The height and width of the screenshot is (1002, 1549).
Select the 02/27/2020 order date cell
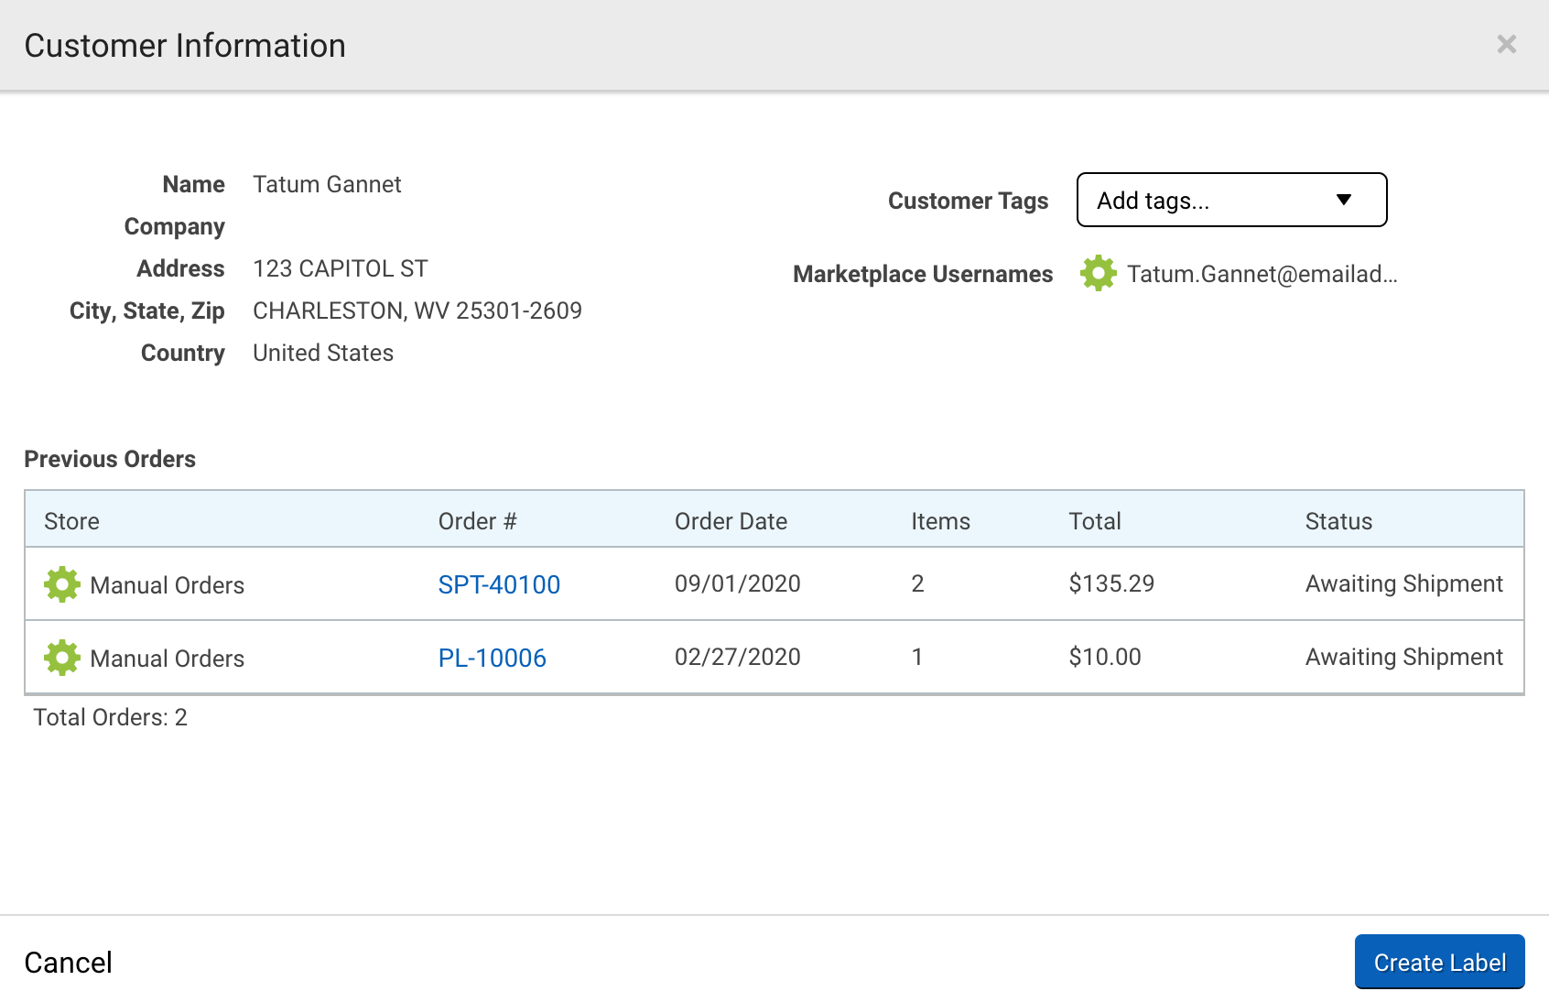[737, 657]
